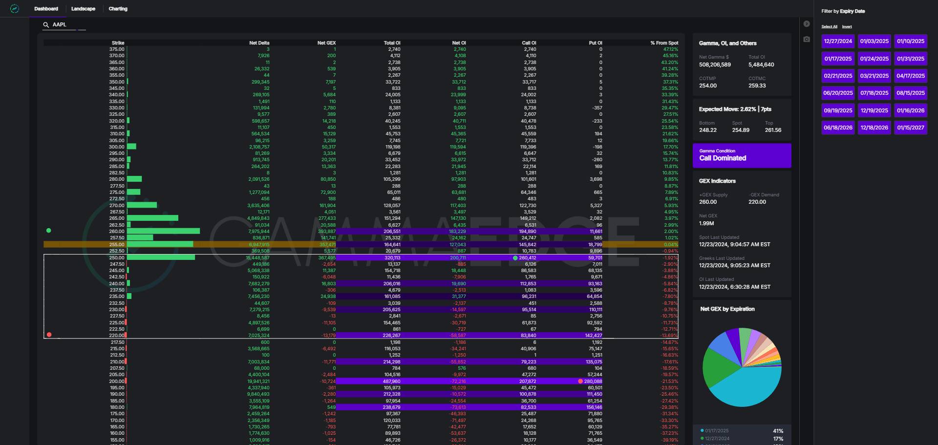Toggle the 12/27/2024 expiry filter
The width and height of the screenshot is (938, 445).
tap(838, 42)
